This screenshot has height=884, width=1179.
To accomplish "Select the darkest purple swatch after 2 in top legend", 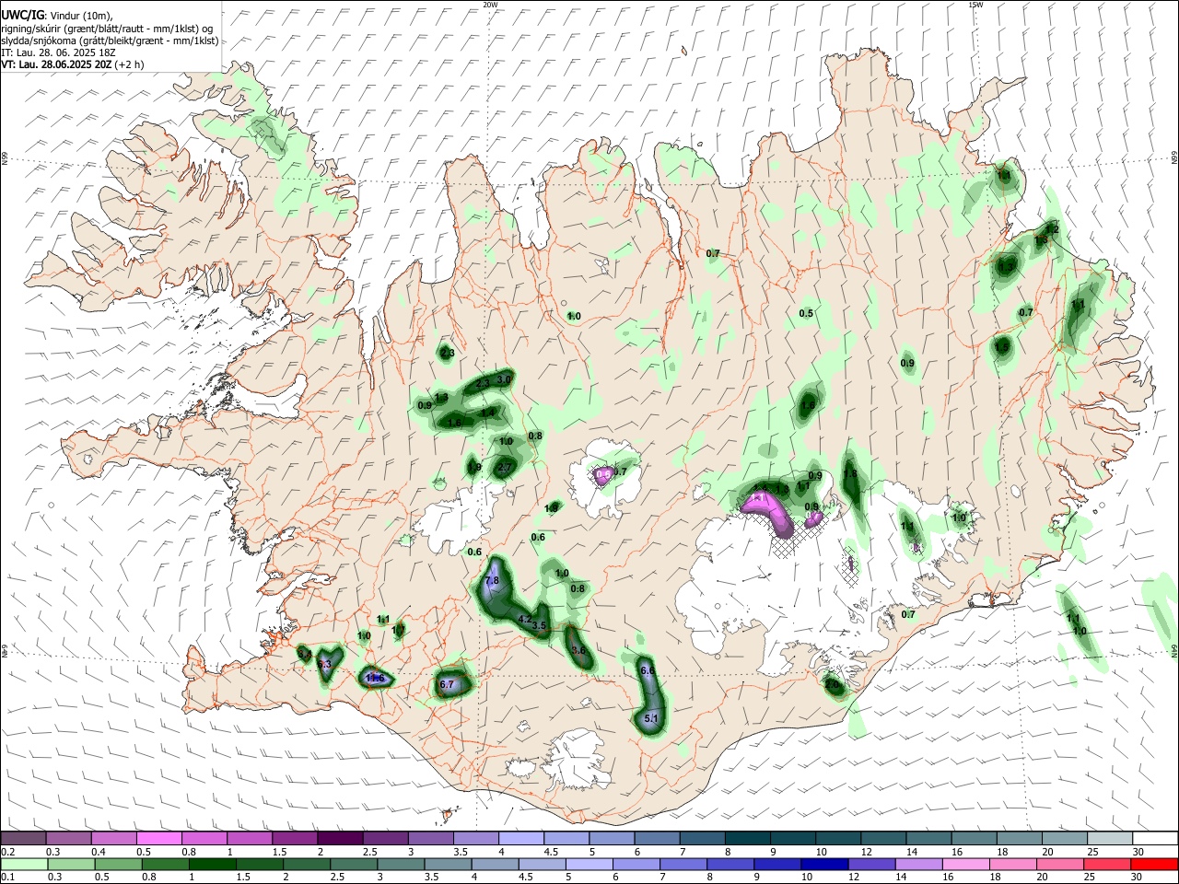I will point(340,838).
